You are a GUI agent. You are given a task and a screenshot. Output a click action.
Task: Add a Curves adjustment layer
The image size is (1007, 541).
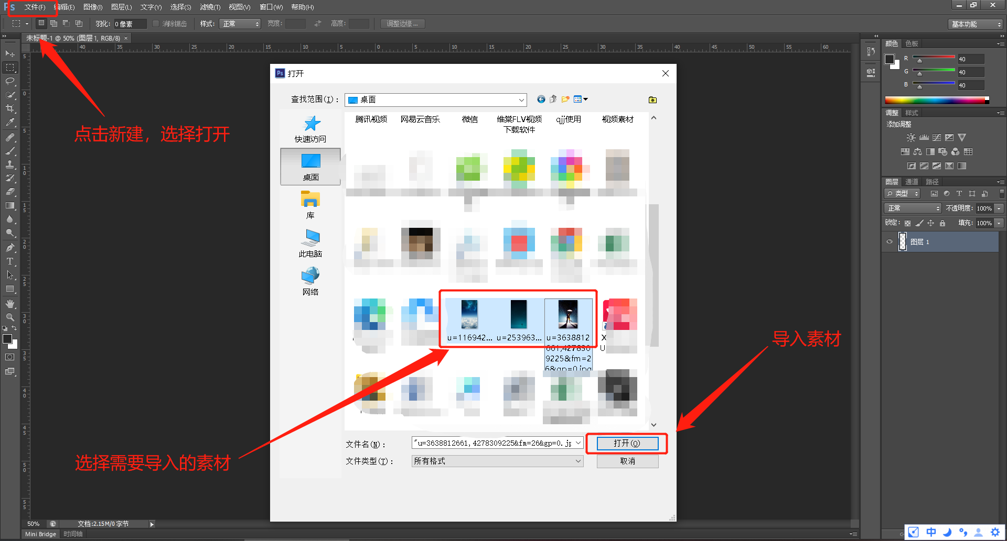click(937, 137)
